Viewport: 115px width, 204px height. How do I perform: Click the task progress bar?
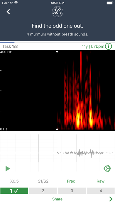tap(58, 42)
